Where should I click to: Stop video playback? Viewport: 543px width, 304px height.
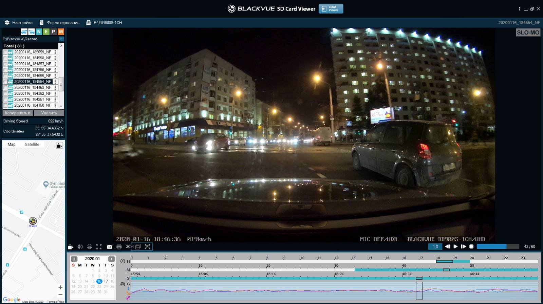[x=471, y=246]
